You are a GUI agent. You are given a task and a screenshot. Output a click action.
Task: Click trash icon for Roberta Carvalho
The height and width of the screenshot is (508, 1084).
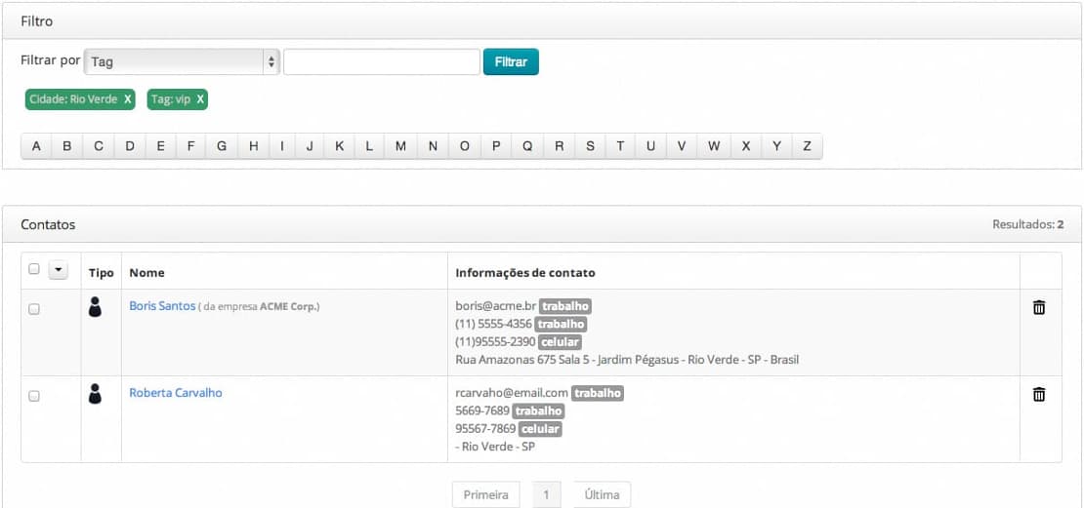1039,394
